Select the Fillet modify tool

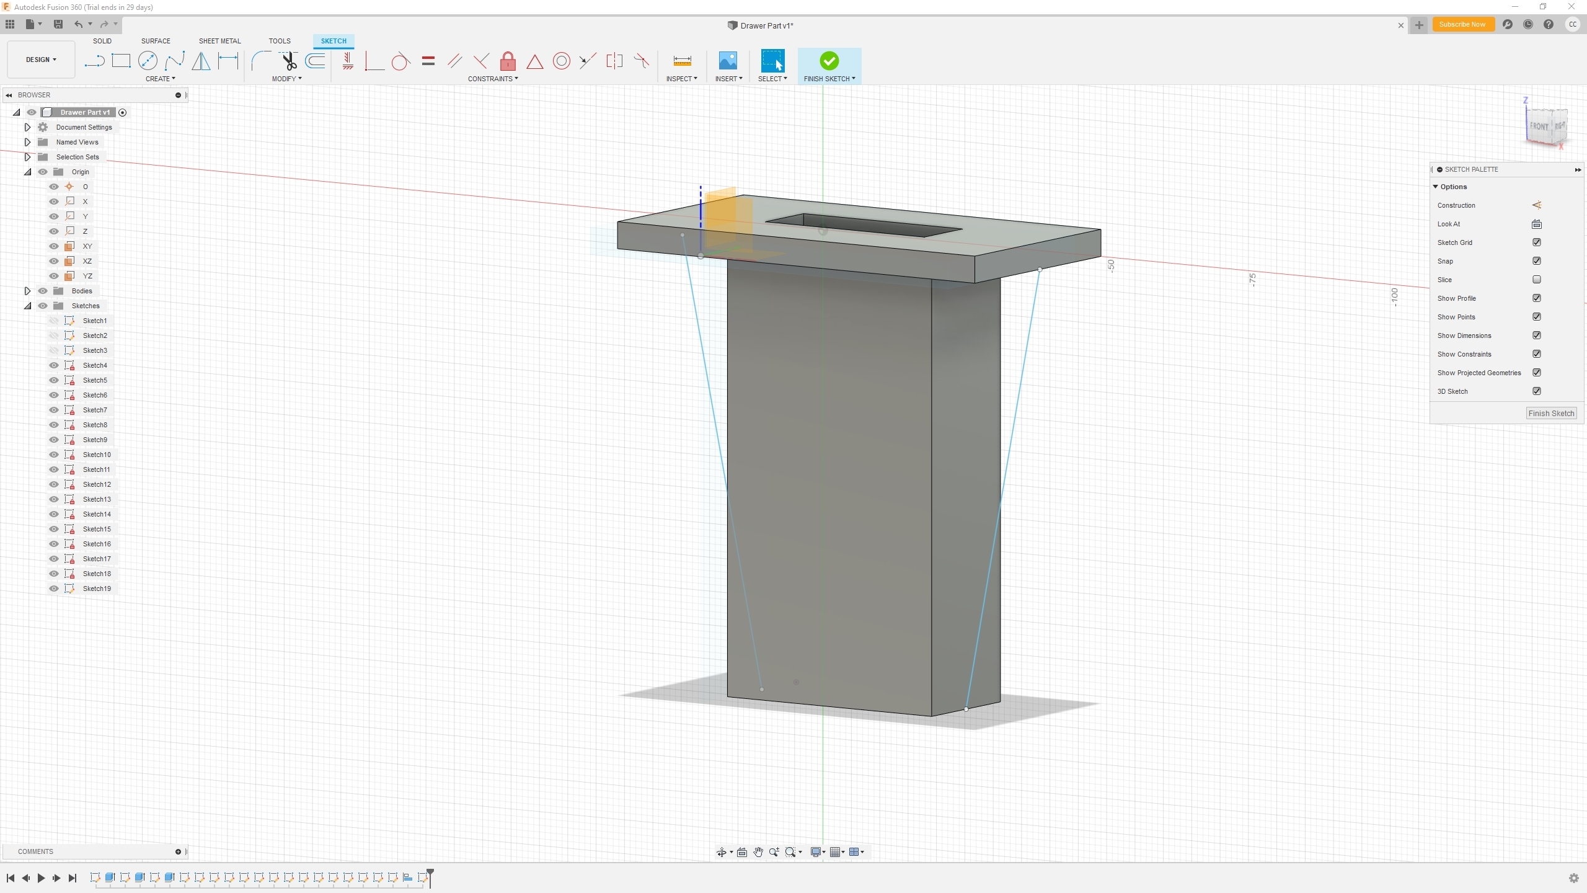260,61
